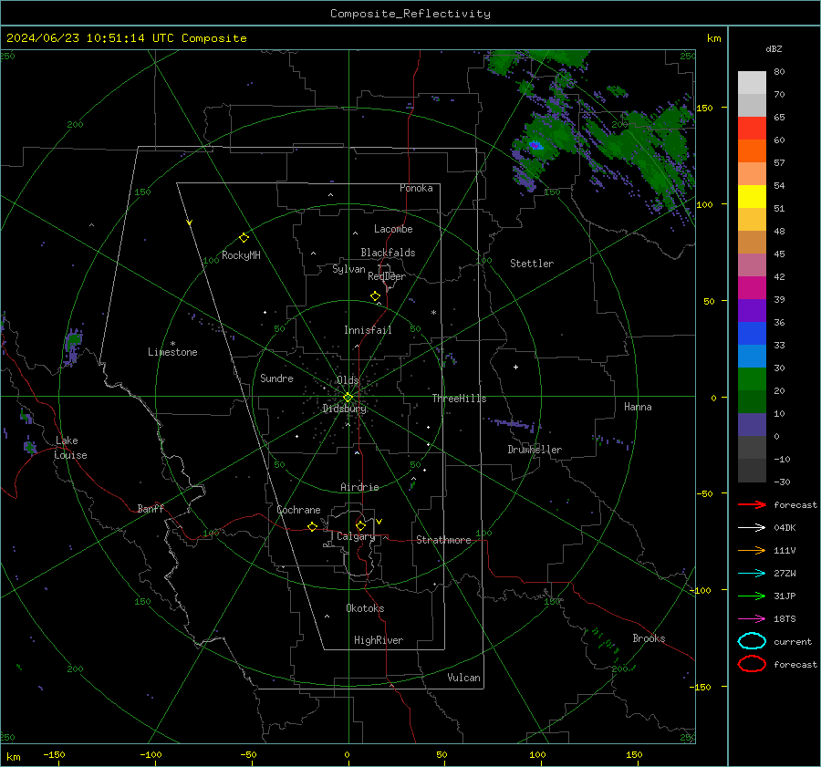Select the 80 dBZ color swatch
Screen dimensions: 821x767
point(752,82)
